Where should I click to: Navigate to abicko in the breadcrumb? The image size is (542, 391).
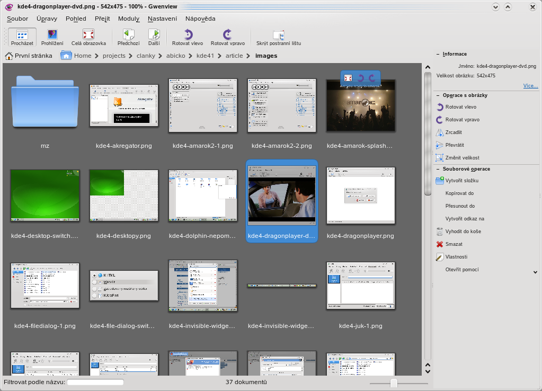point(175,56)
